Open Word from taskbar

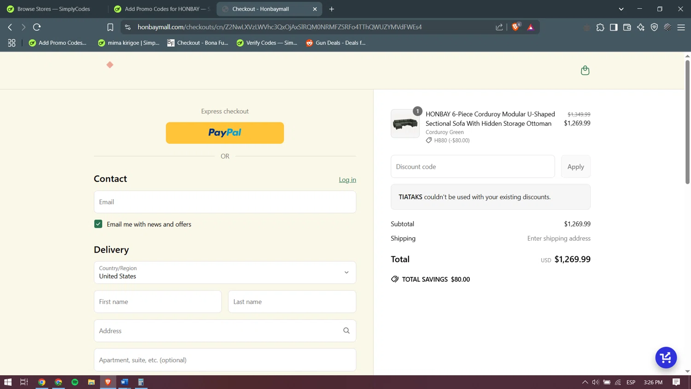tap(124, 382)
